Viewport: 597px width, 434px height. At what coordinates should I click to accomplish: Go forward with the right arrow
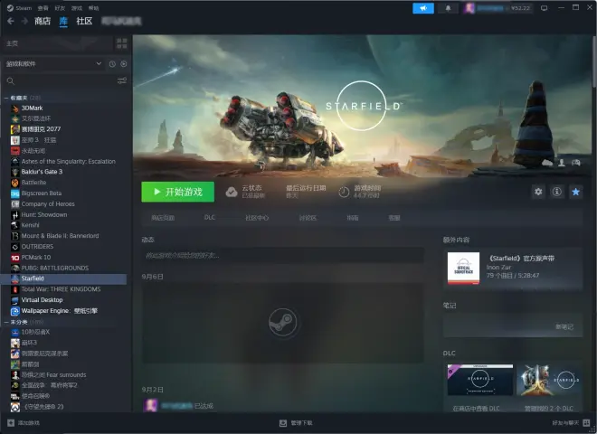pyautogui.click(x=24, y=21)
